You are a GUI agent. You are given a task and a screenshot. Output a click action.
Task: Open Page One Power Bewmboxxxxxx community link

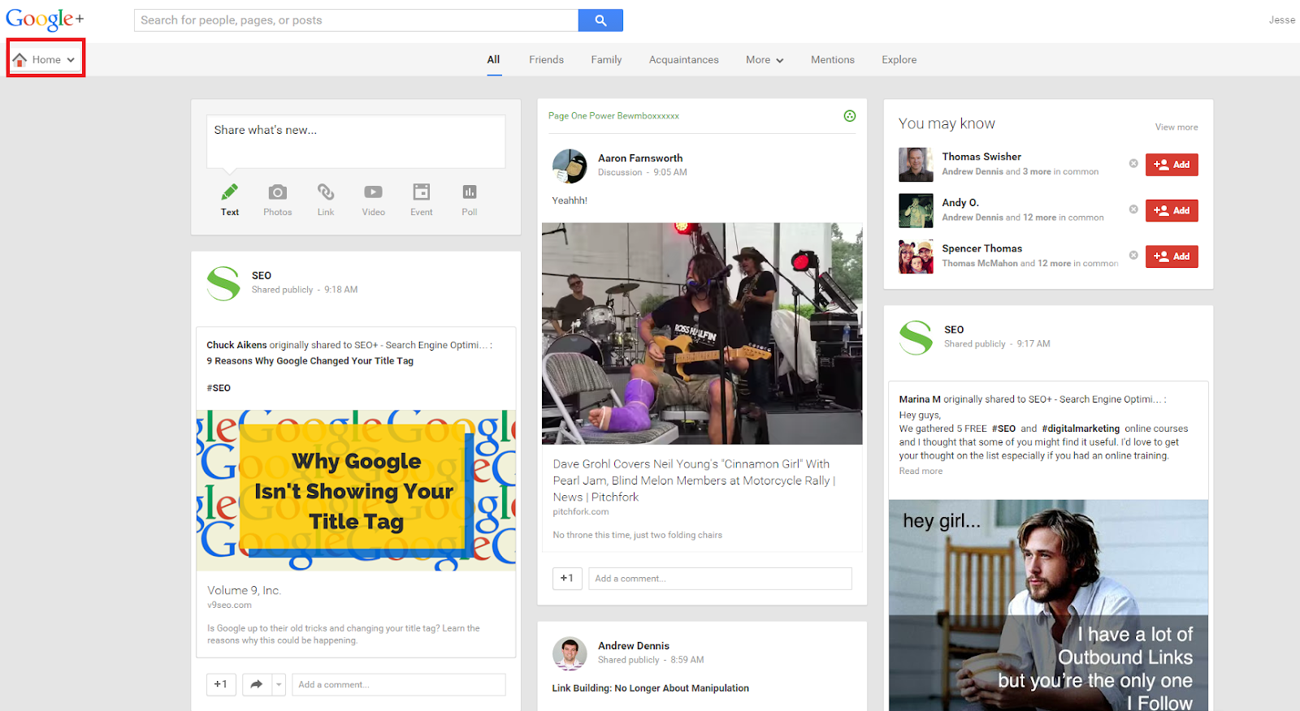(613, 116)
